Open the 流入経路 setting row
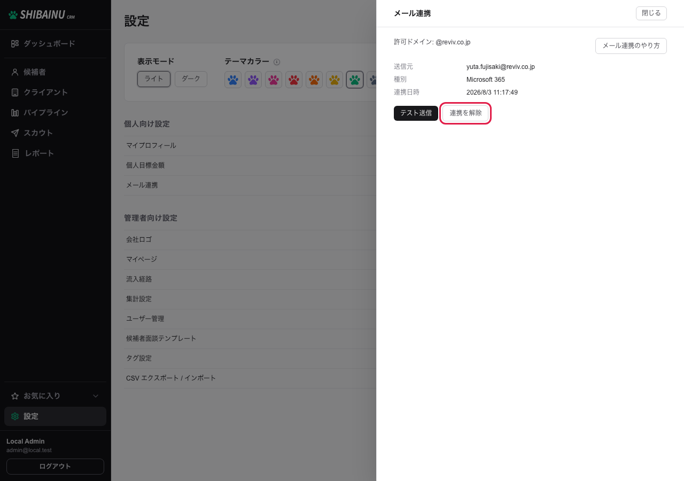The image size is (684, 481). point(250,280)
